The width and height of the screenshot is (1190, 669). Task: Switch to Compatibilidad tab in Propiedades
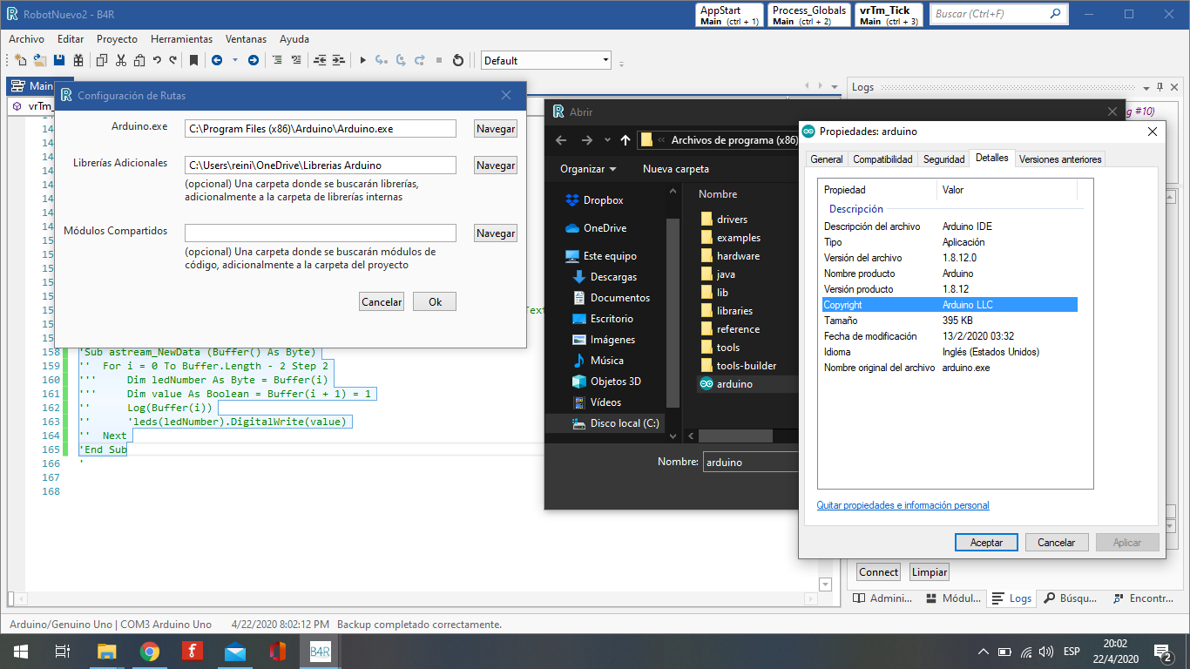(x=882, y=159)
